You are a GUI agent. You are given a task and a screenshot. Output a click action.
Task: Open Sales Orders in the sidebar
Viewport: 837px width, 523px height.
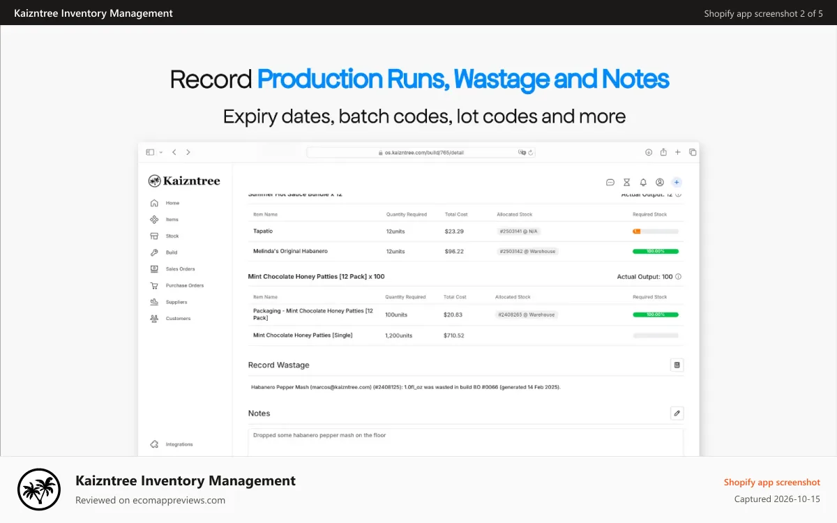[173, 269]
